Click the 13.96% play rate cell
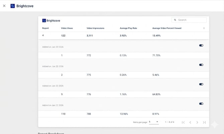 pos(124,114)
